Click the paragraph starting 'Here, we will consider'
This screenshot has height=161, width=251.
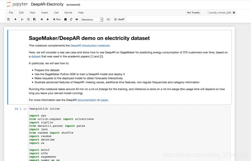point(128,54)
